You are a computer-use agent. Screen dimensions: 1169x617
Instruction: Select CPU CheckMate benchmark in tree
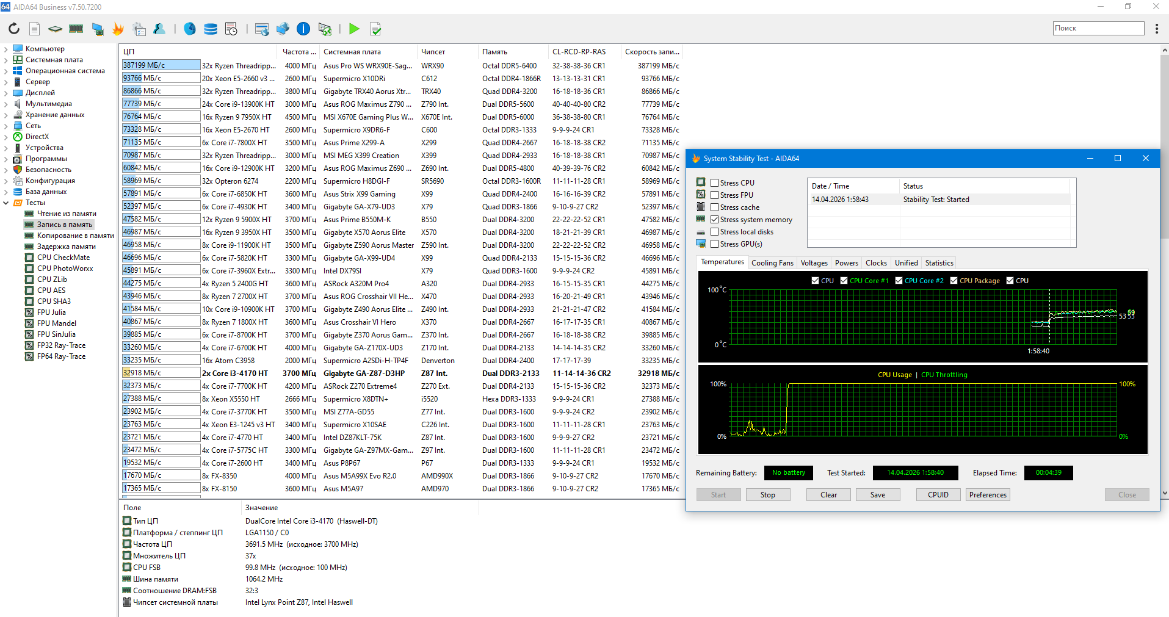[x=63, y=258]
